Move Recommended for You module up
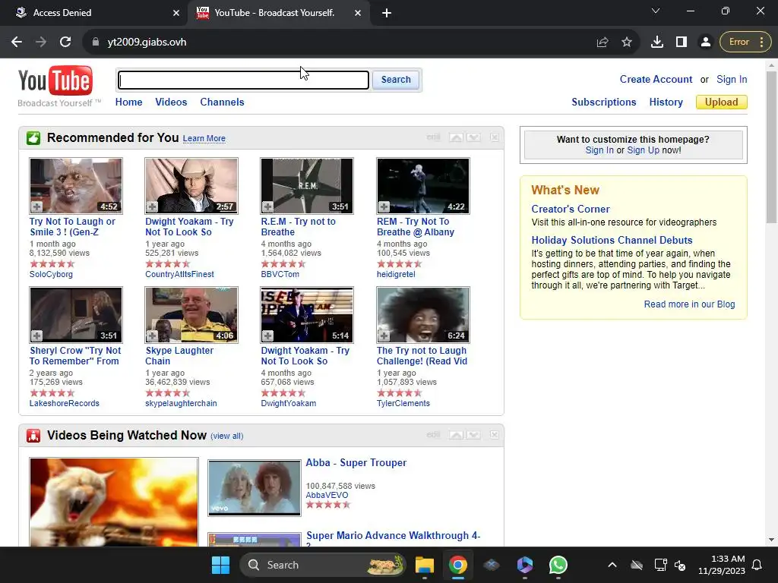Screen dimensions: 778x583 (456, 137)
